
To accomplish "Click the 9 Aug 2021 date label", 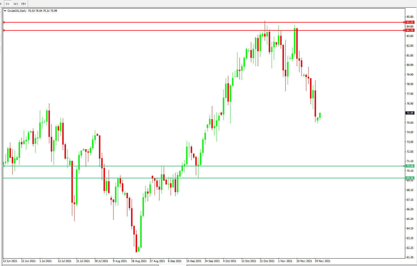I will (120, 261).
